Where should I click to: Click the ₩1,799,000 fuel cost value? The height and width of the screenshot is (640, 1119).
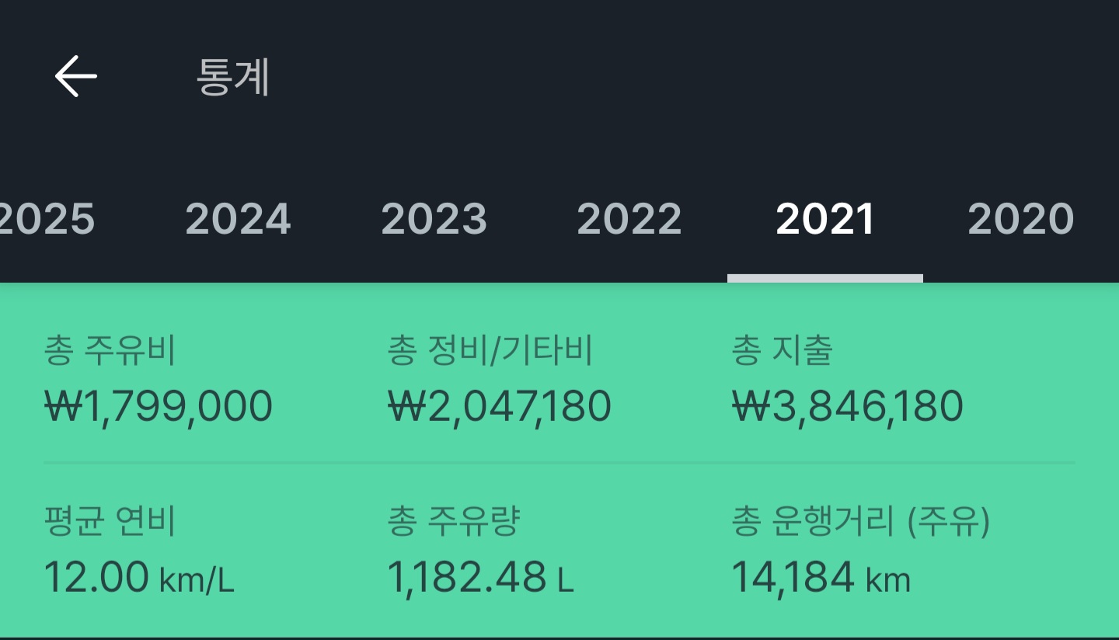159,406
